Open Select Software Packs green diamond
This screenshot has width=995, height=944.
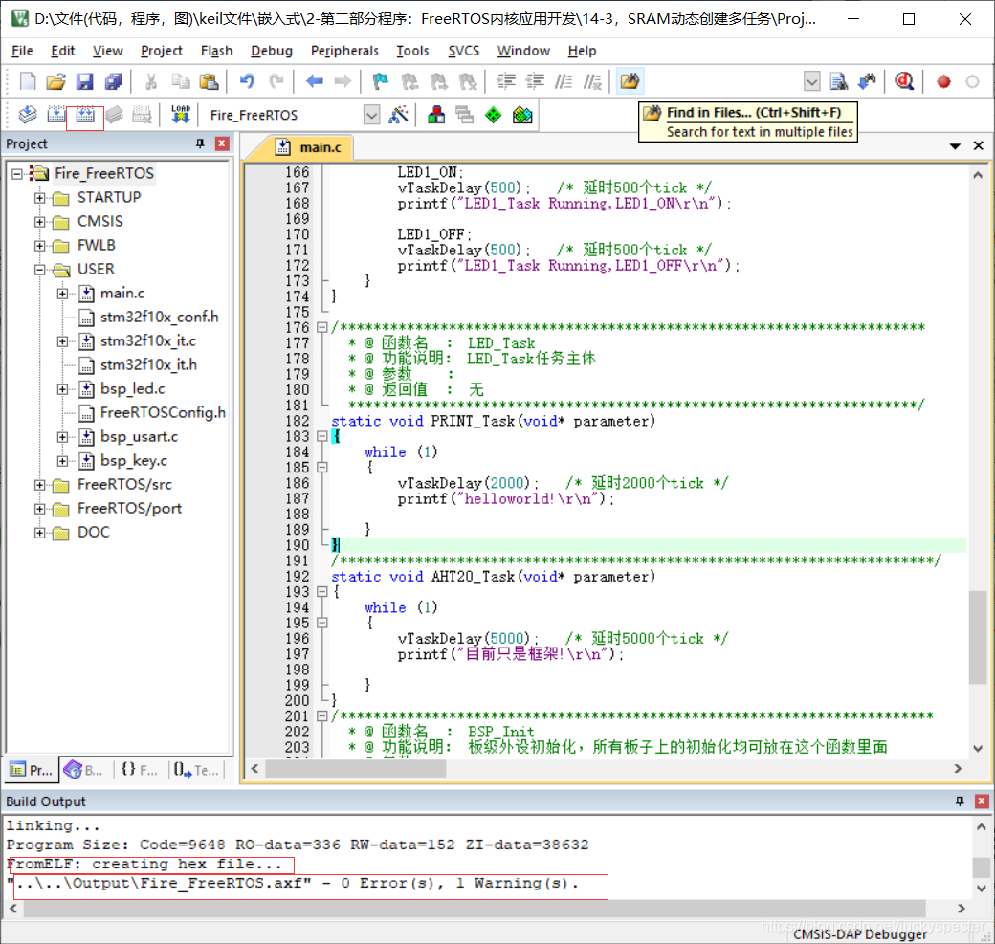(493, 115)
